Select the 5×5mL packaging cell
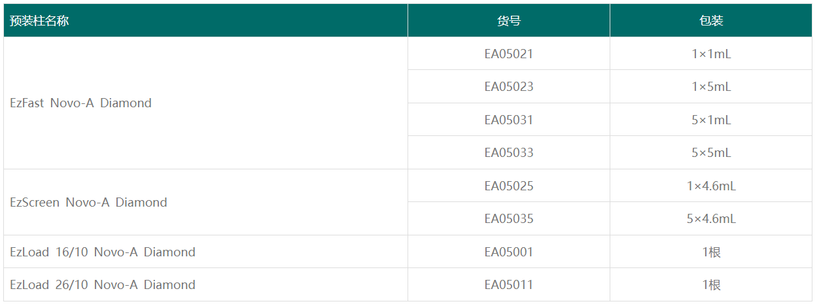 coord(711,153)
